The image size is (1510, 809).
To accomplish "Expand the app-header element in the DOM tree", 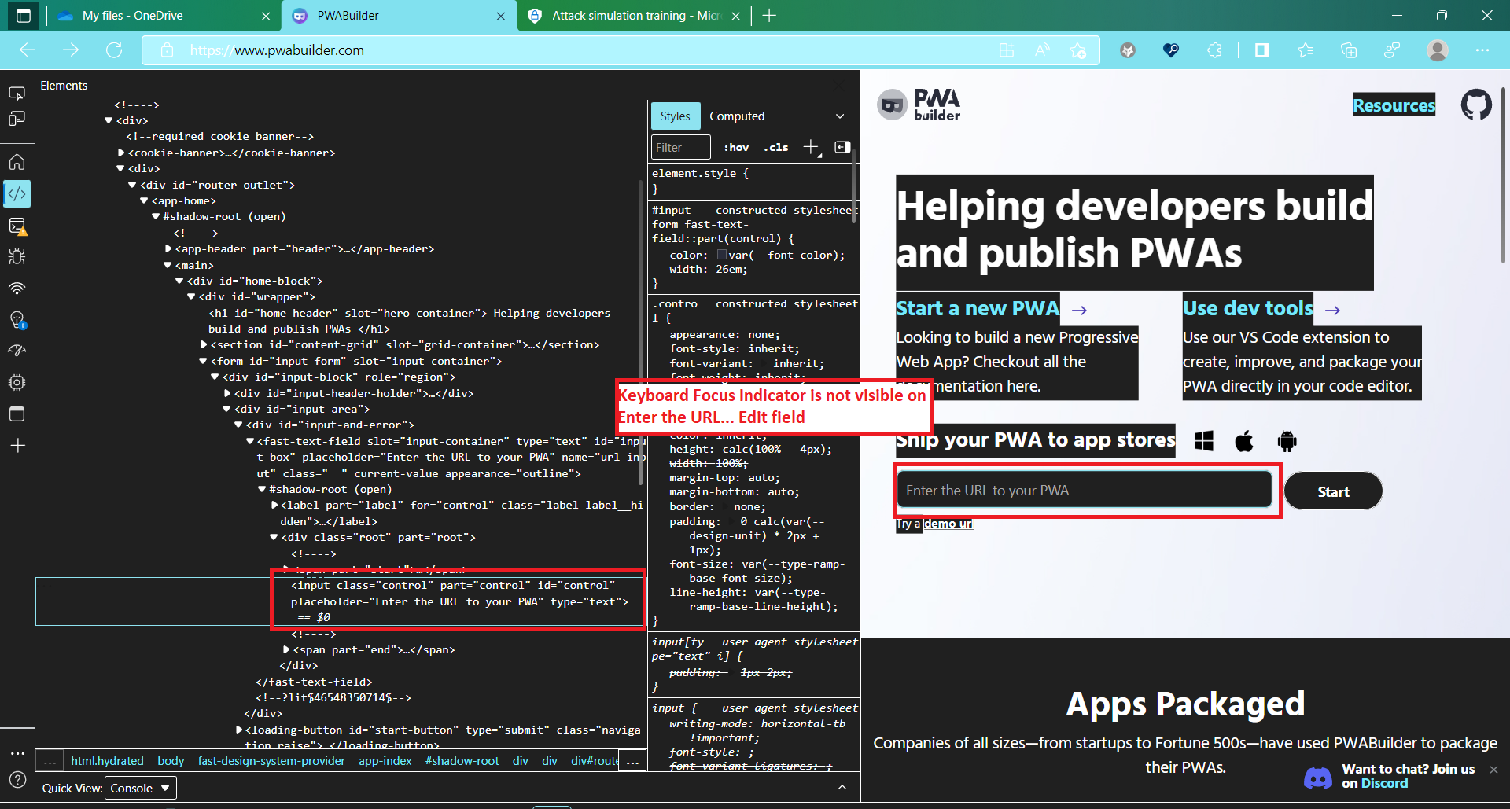I will pyautogui.click(x=168, y=248).
